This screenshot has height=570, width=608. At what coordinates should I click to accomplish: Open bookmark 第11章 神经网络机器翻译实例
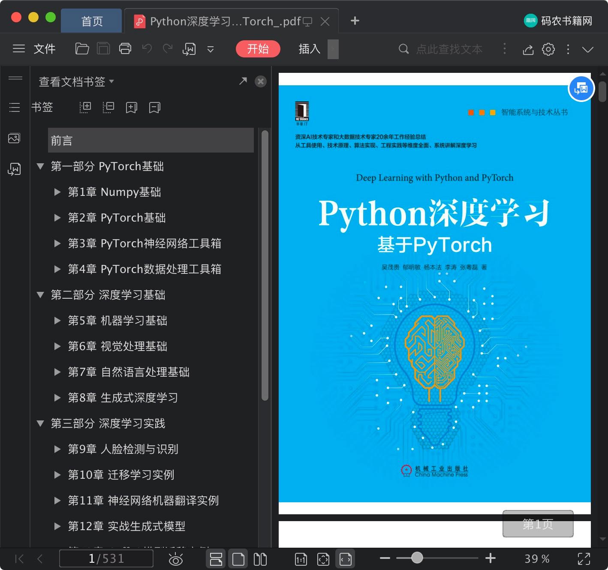(143, 501)
